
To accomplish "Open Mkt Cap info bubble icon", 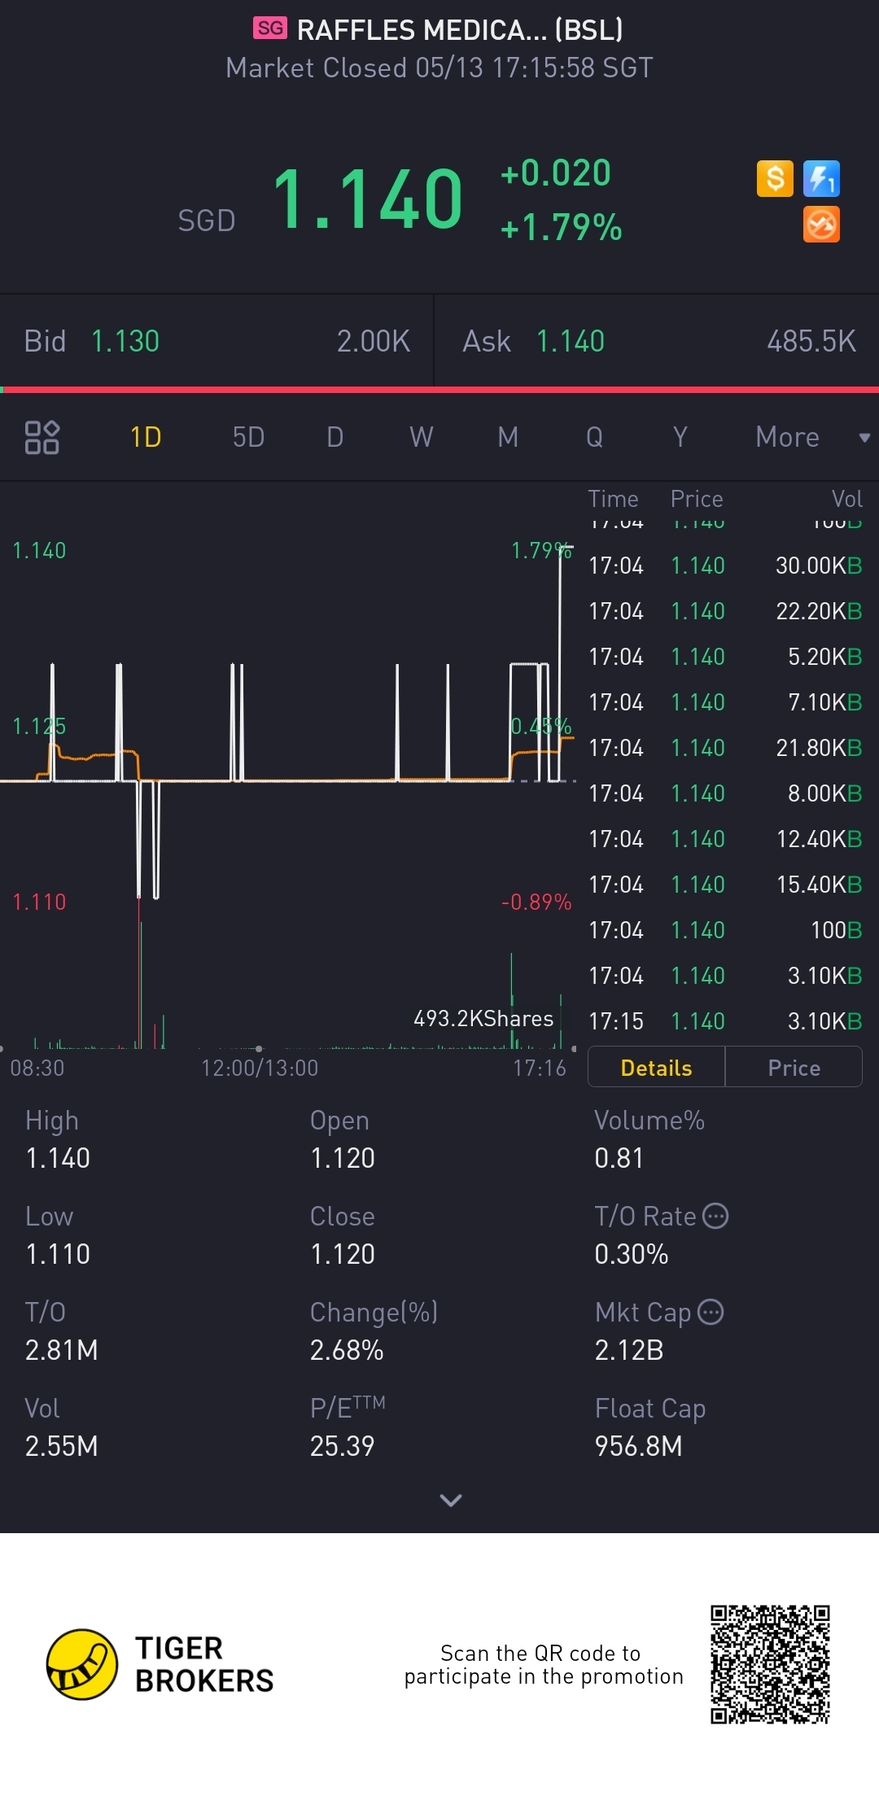I will click(x=711, y=1312).
